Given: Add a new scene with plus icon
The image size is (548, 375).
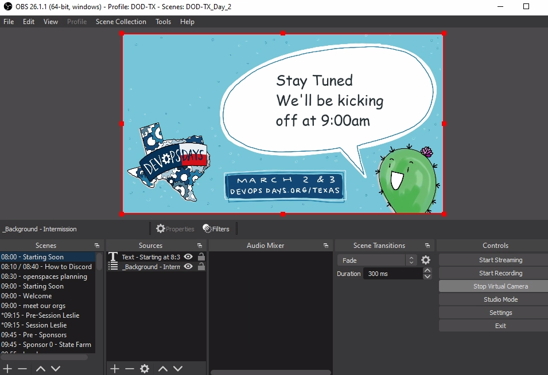Looking at the screenshot, I should [x=7, y=368].
